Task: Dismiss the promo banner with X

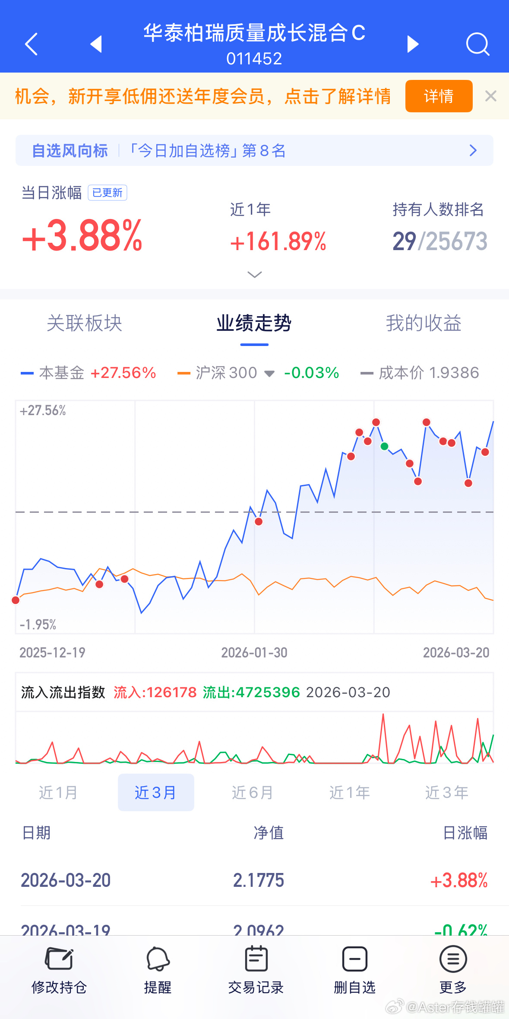Action: (x=491, y=96)
